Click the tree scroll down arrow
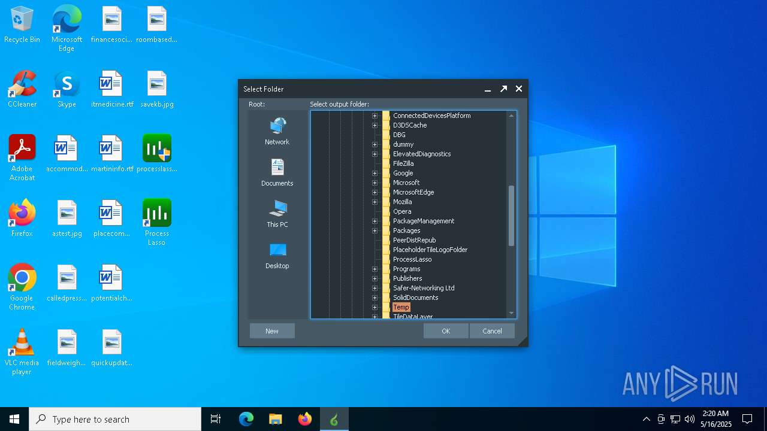Viewport: 767px width, 431px height. (x=511, y=313)
